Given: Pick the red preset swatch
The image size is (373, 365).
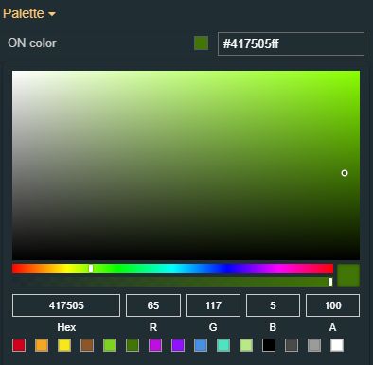Looking at the screenshot, I should [19, 345].
